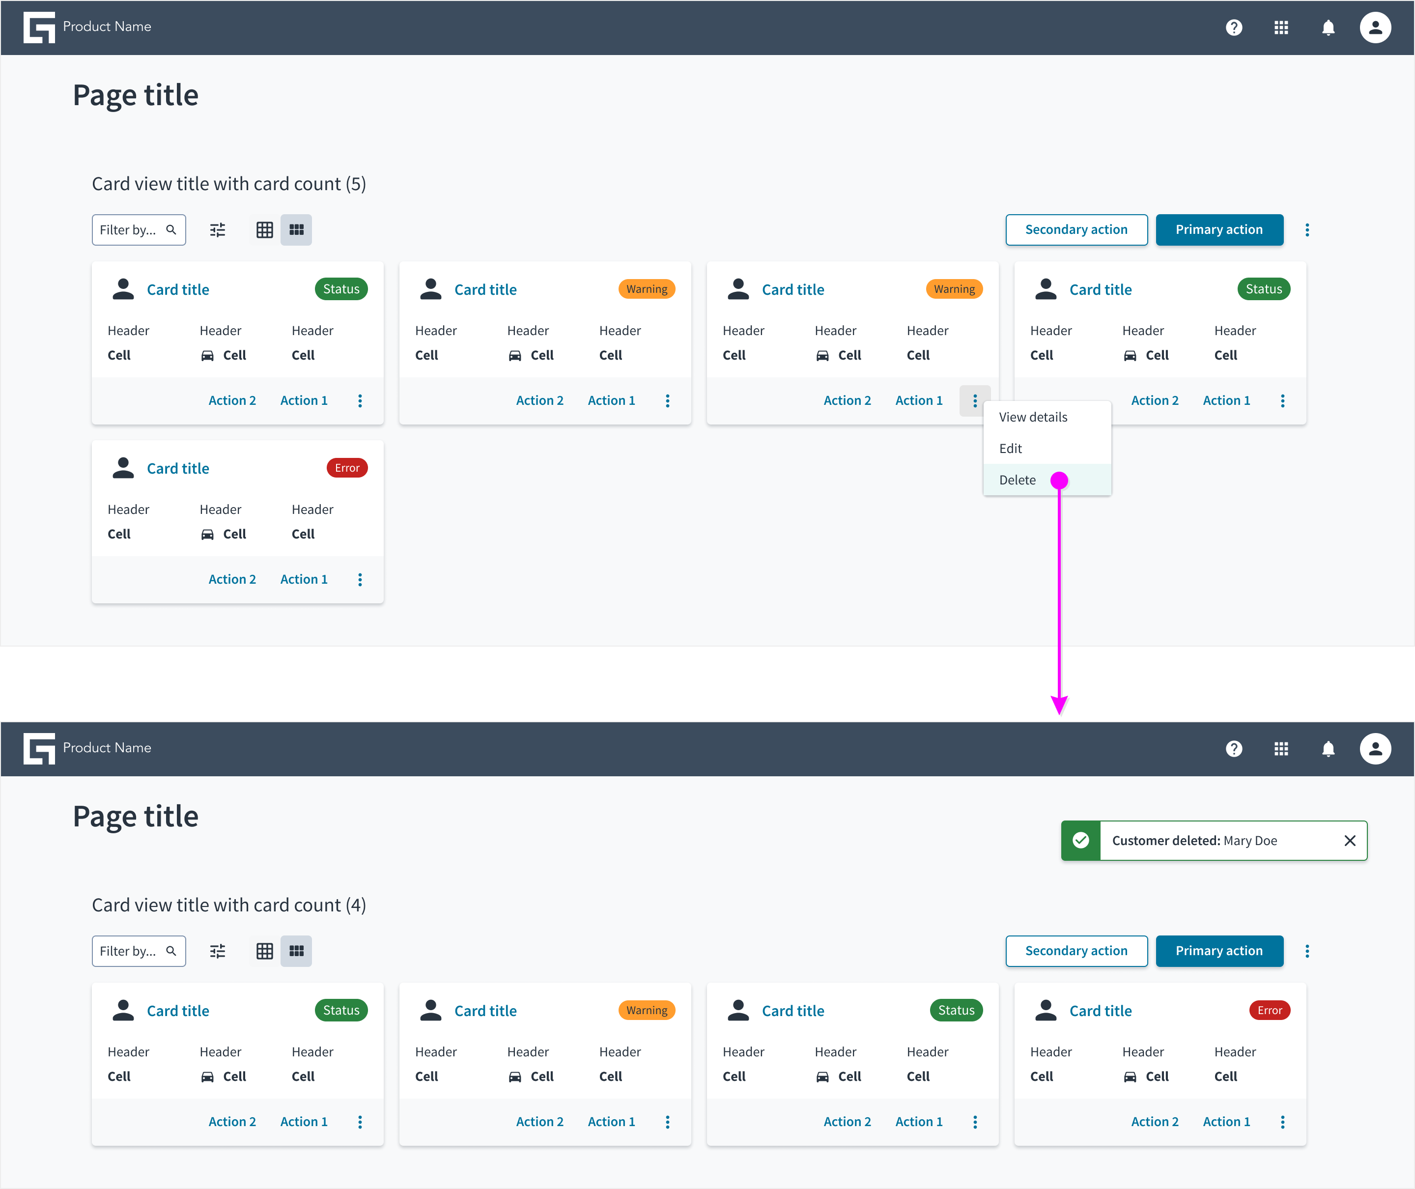The height and width of the screenshot is (1189, 1415).
Task: Click Primary action in the 4-card view
Action: tap(1219, 951)
